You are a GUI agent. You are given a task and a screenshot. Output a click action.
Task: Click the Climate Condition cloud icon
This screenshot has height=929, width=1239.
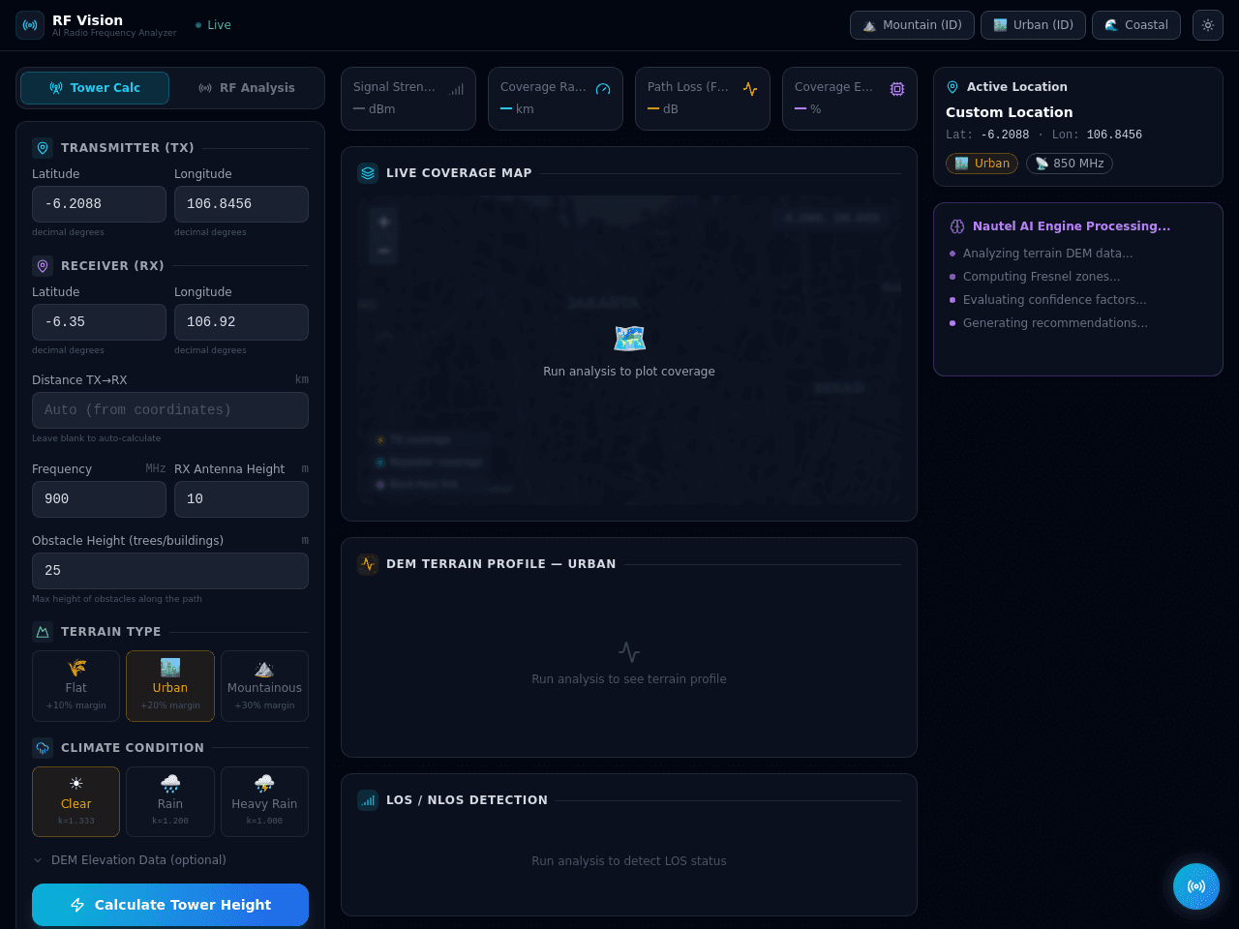(43, 748)
